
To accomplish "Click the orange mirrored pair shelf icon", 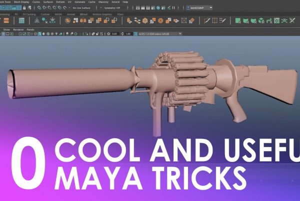I will [83, 20].
